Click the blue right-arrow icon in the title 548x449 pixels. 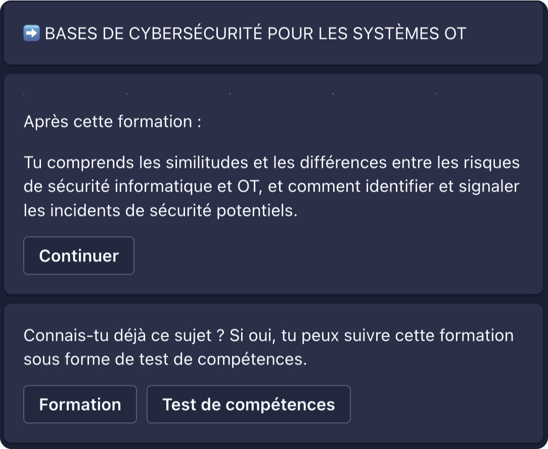[x=31, y=34]
